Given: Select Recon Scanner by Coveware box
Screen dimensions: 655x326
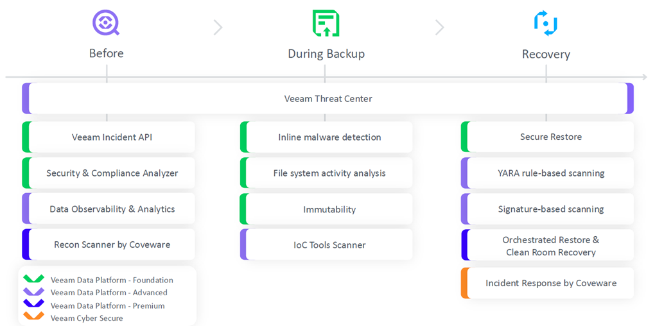Looking at the screenshot, I should coord(109,244).
